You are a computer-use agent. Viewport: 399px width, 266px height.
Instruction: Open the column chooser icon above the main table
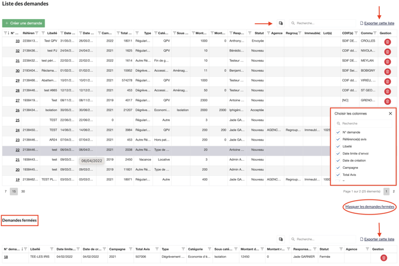click(281, 24)
